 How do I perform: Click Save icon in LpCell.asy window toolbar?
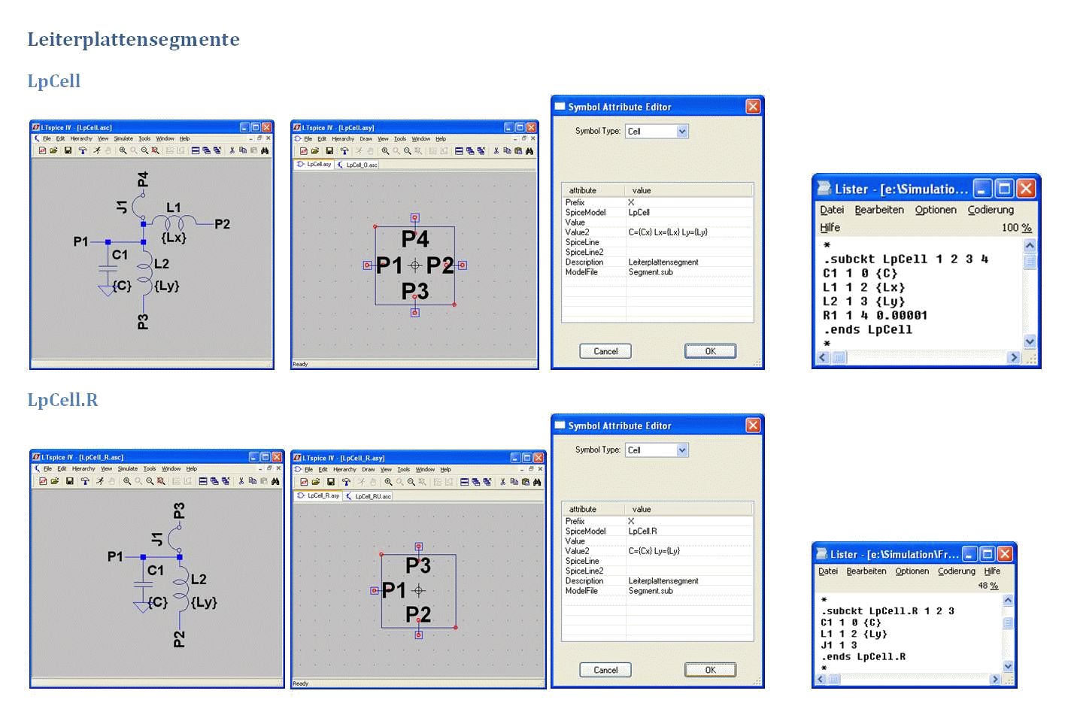pyautogui.click(x=329, y=151)
